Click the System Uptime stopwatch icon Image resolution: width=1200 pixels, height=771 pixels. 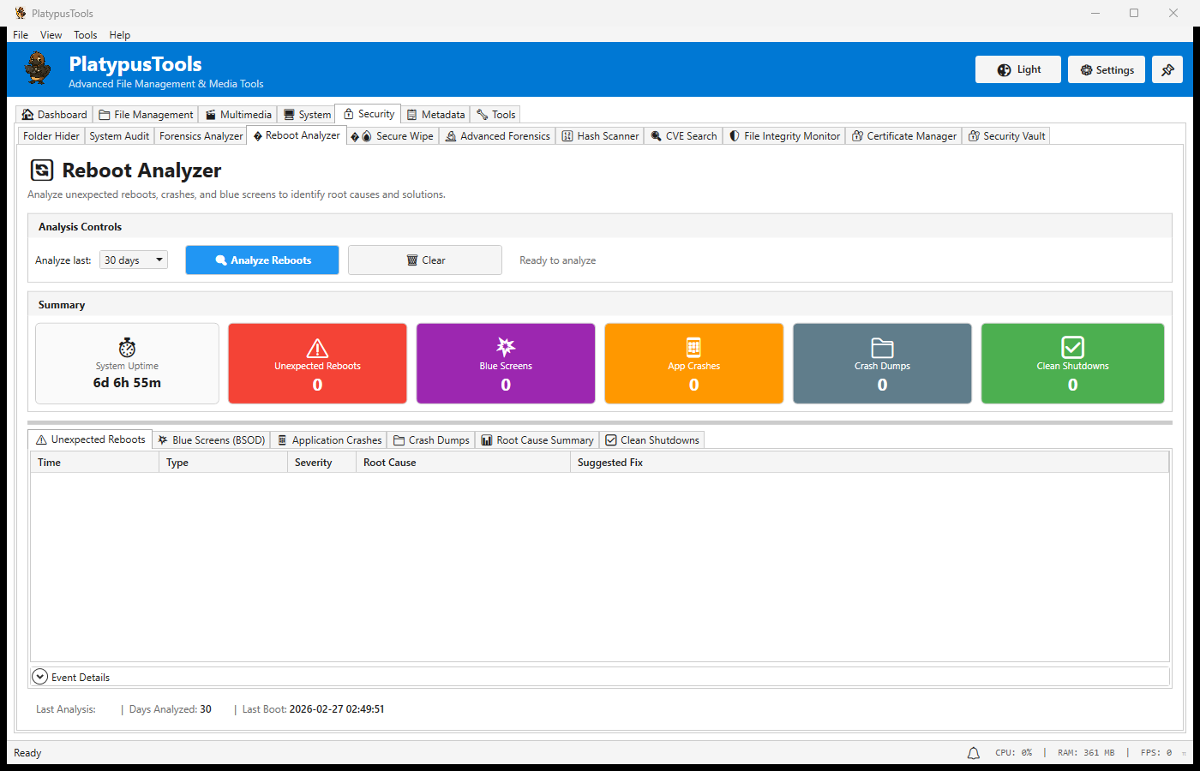click(x=127, y=347)
